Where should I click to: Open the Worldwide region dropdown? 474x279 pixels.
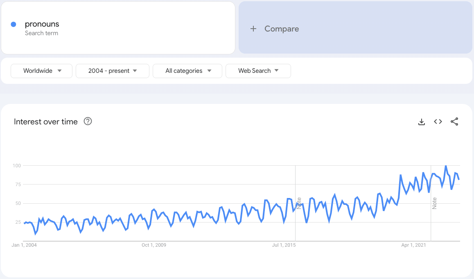point(42,71)
